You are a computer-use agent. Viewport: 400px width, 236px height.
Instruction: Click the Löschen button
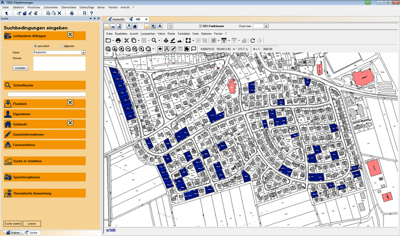[x=20, y=68]
